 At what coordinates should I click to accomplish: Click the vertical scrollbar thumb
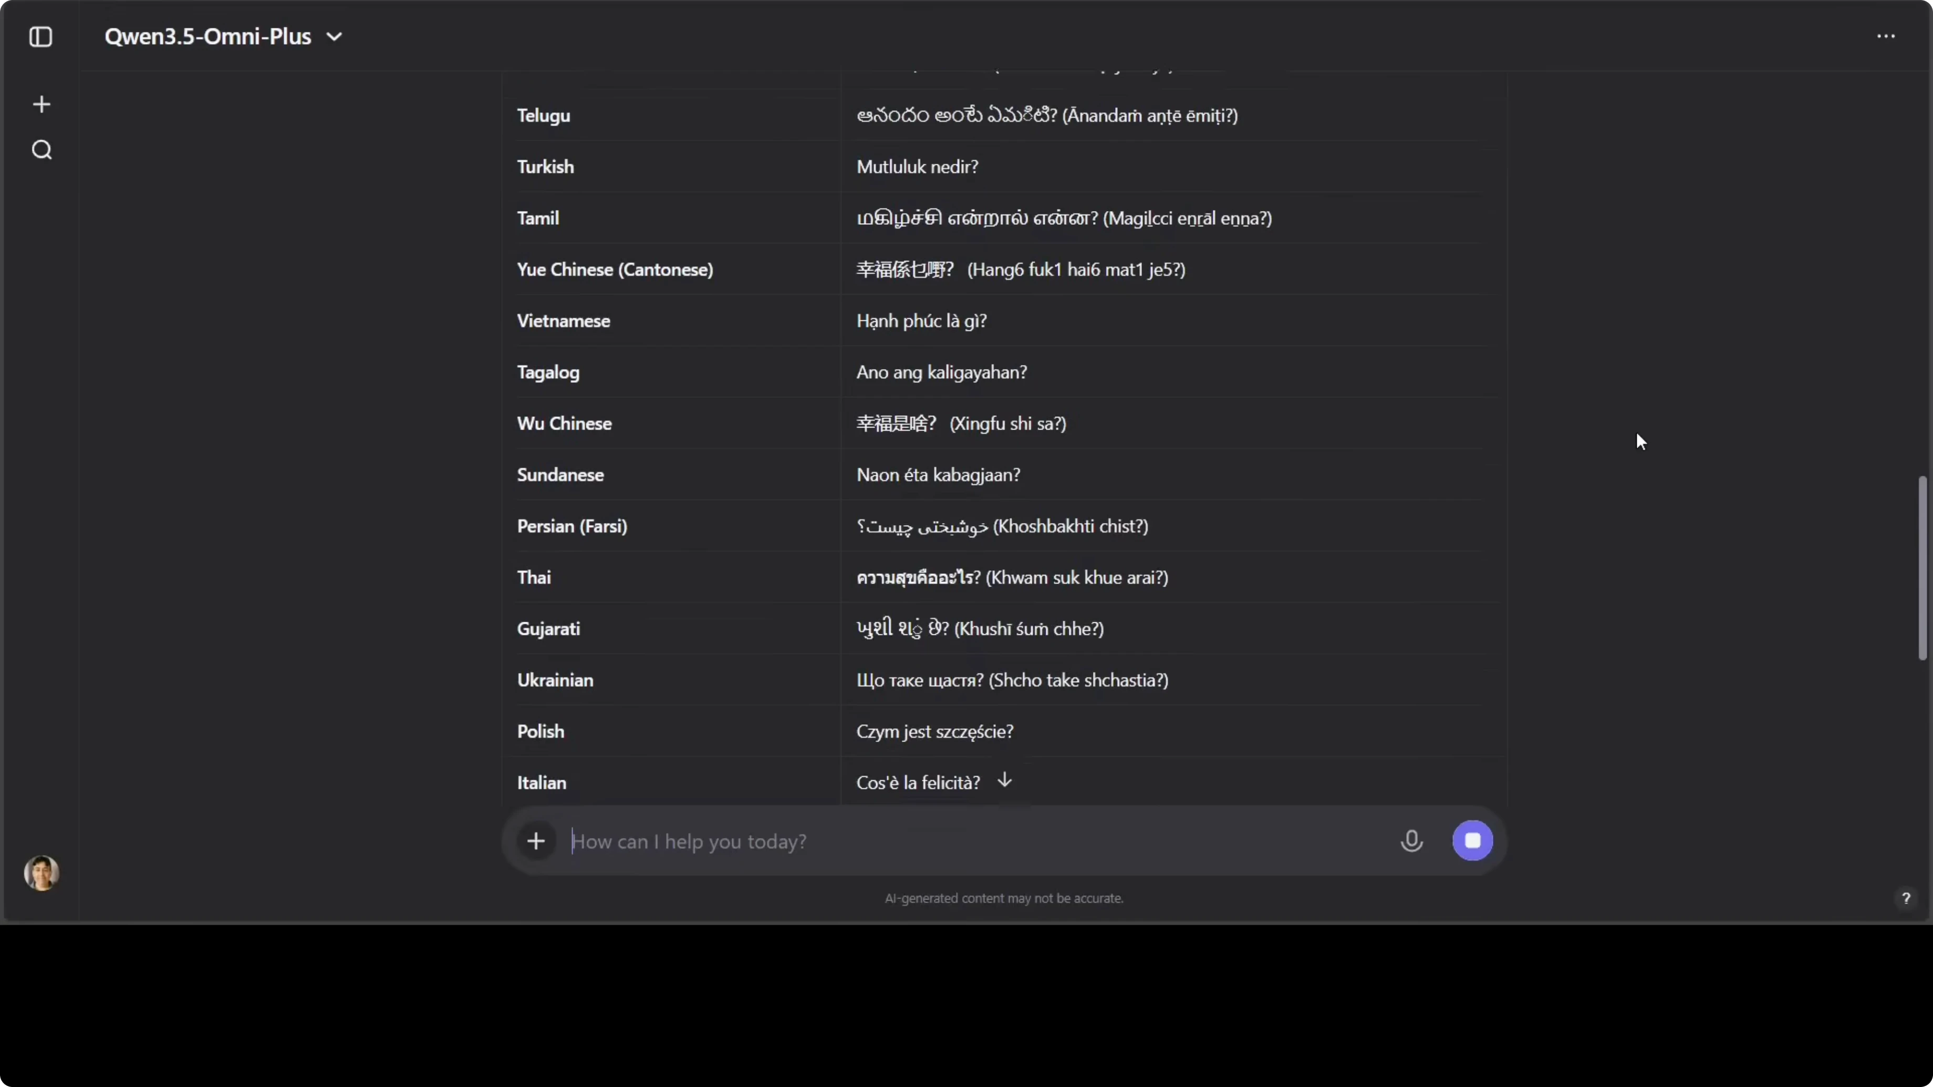(x=1922, y=568)
